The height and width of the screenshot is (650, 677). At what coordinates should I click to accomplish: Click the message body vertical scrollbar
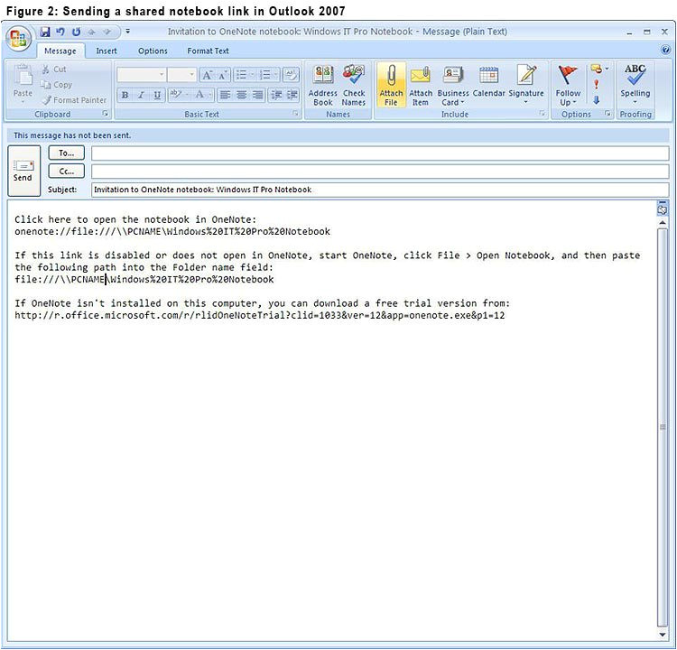(x=662, y=406)
